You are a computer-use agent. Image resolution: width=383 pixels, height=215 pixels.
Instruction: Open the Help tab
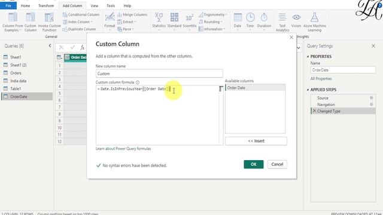127,5
